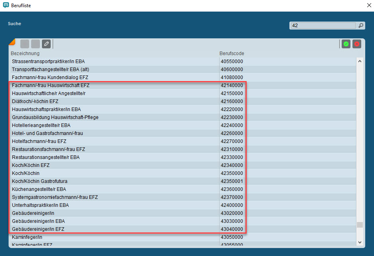This screenshot has height=256, width=374.
Task: Click the search magnifier icon
Action: [x=361, y=26]
